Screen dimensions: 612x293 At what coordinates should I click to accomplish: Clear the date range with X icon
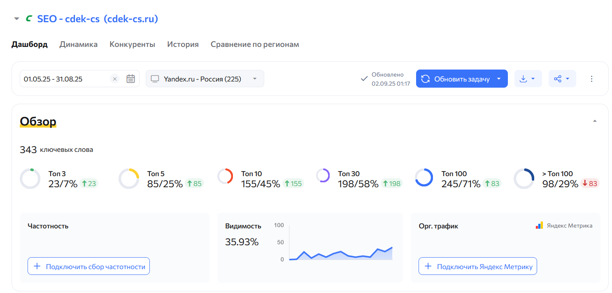[x=115, y=79]
